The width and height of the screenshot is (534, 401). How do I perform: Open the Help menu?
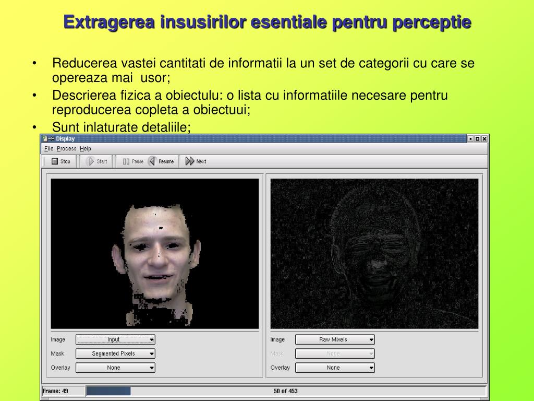[85, 149]
